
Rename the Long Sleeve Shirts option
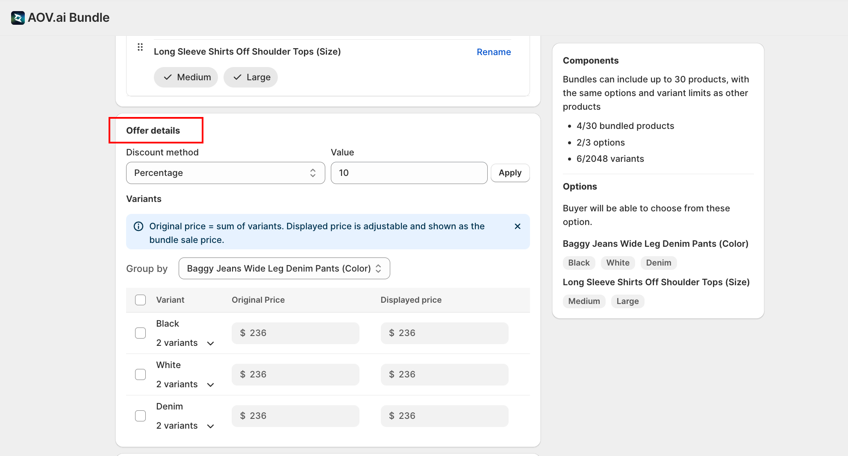[x=494, y=52]
